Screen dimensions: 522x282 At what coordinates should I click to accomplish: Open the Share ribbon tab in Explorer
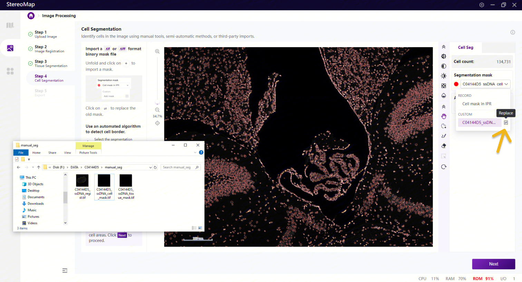(52, 153)
